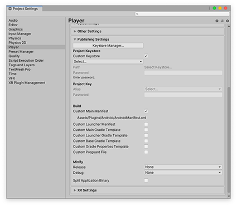Screen dimensions: 237x206
Task: Disable the Custom Main Manifest checkbox
Action: (146, 111)
